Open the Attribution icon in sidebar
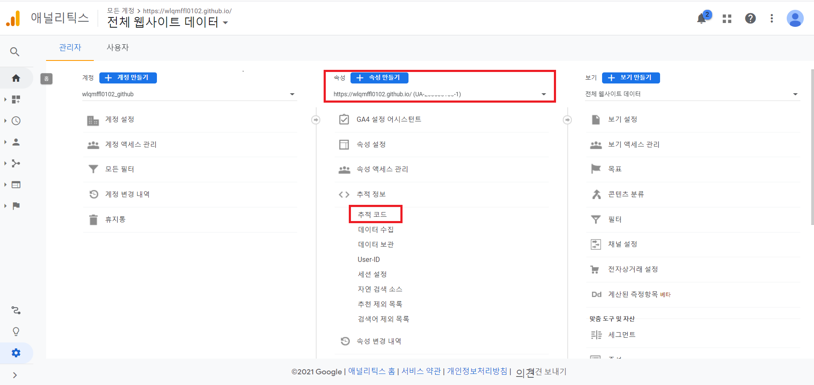 [x=16, y=310]
